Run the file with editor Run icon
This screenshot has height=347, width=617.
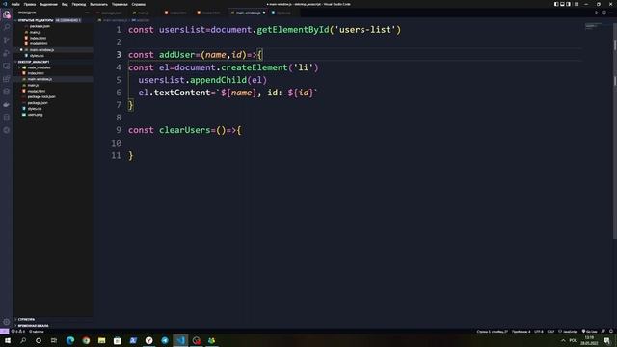click(x=597, y=13)
